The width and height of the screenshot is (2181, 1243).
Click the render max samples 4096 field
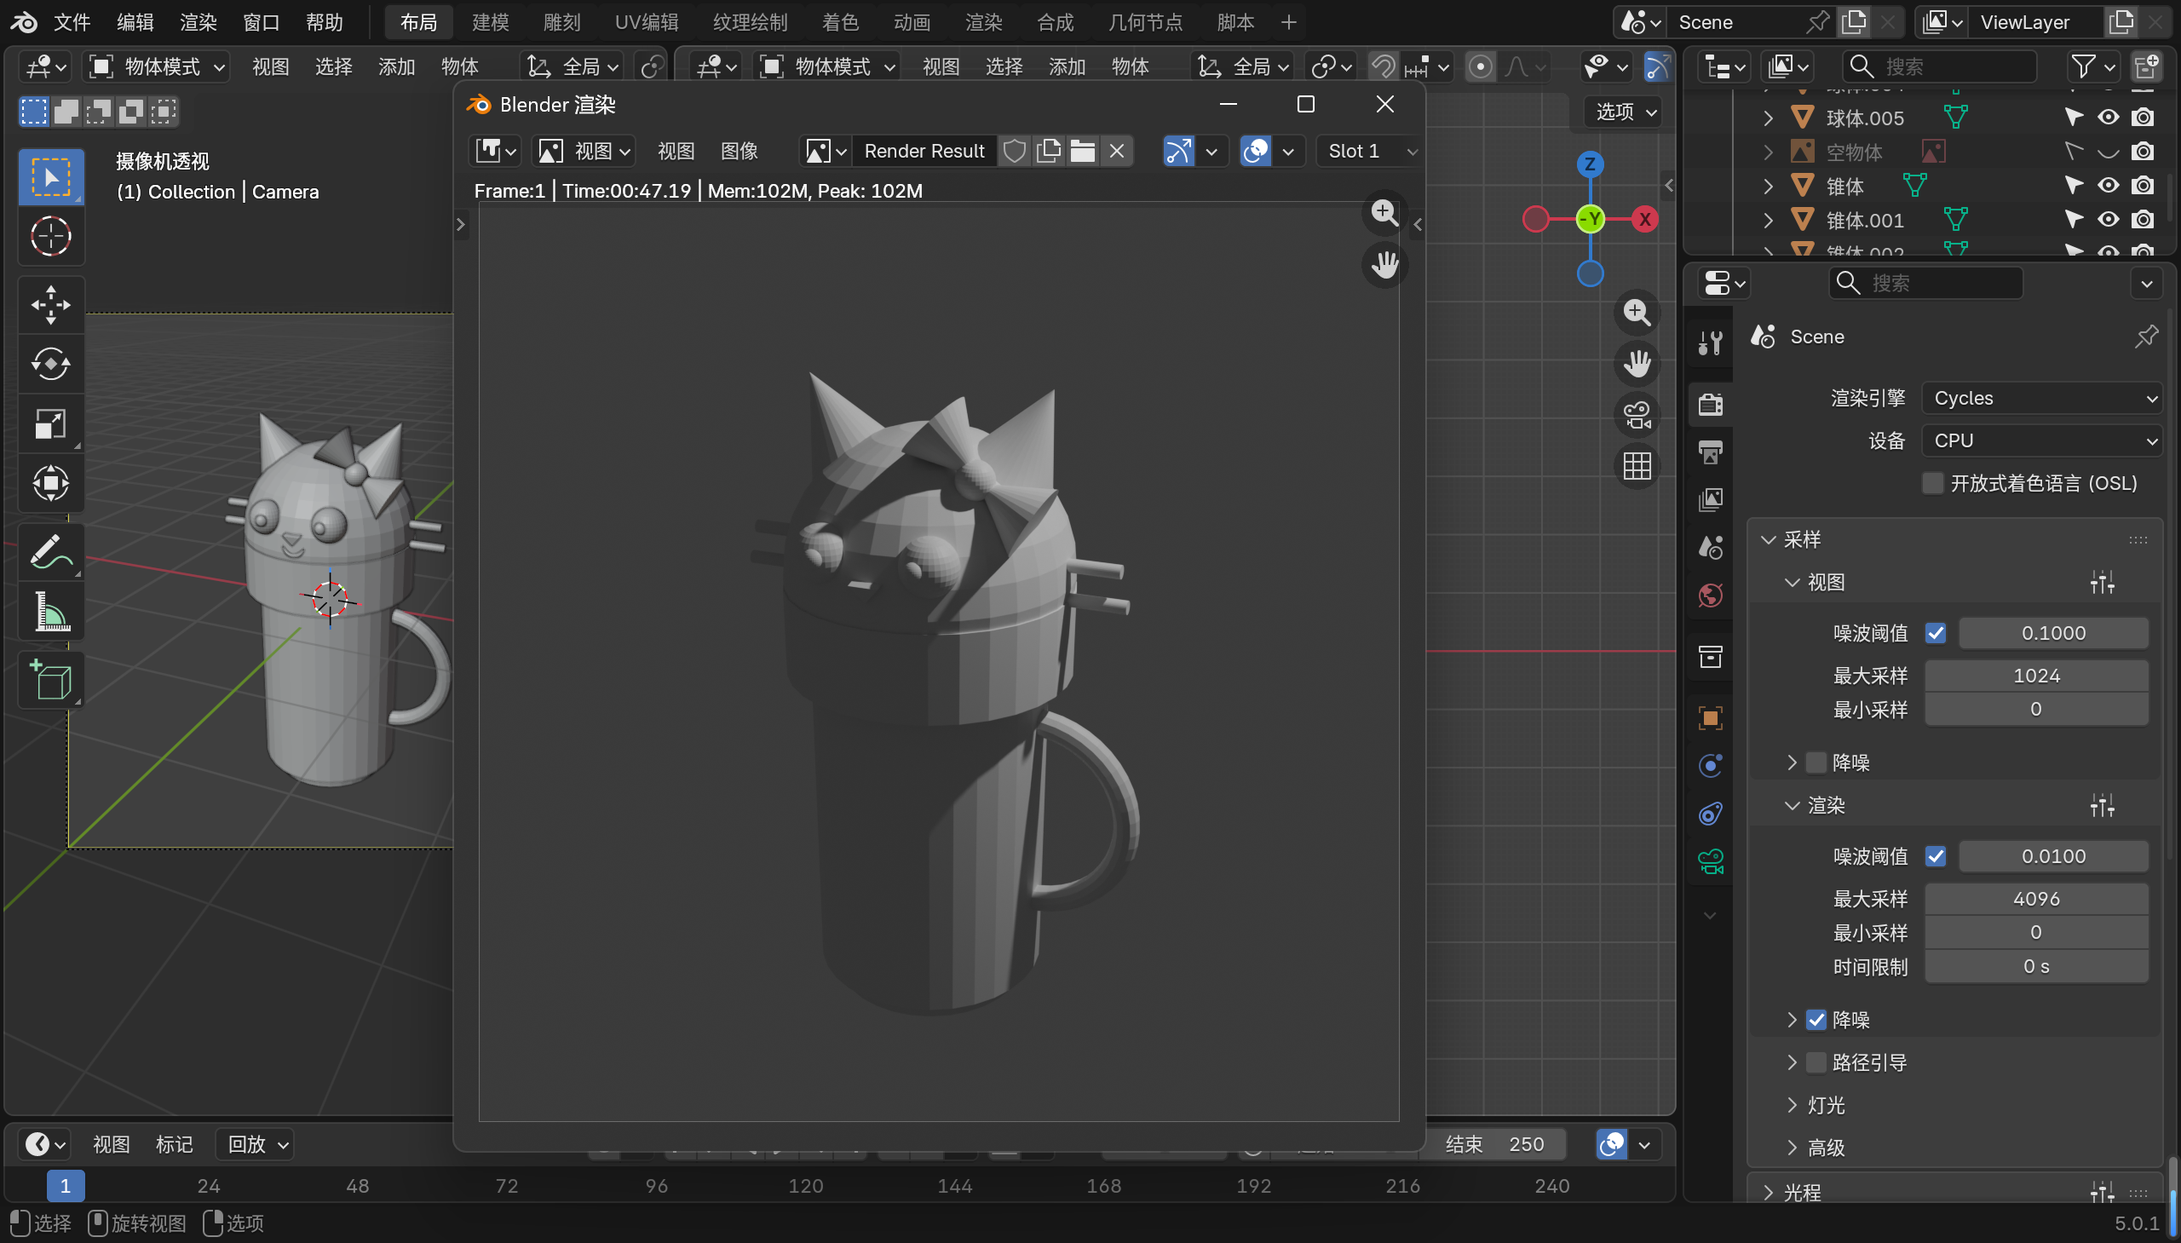2036,898
